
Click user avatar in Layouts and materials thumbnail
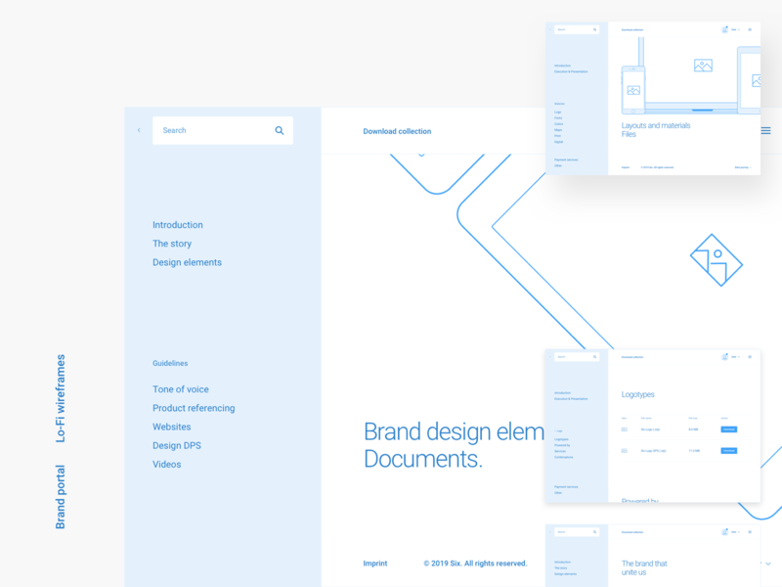(x=724, y=29)
